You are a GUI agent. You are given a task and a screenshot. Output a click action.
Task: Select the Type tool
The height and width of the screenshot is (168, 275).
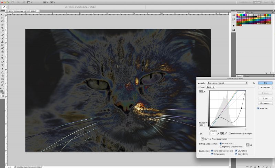click(2, 65)
